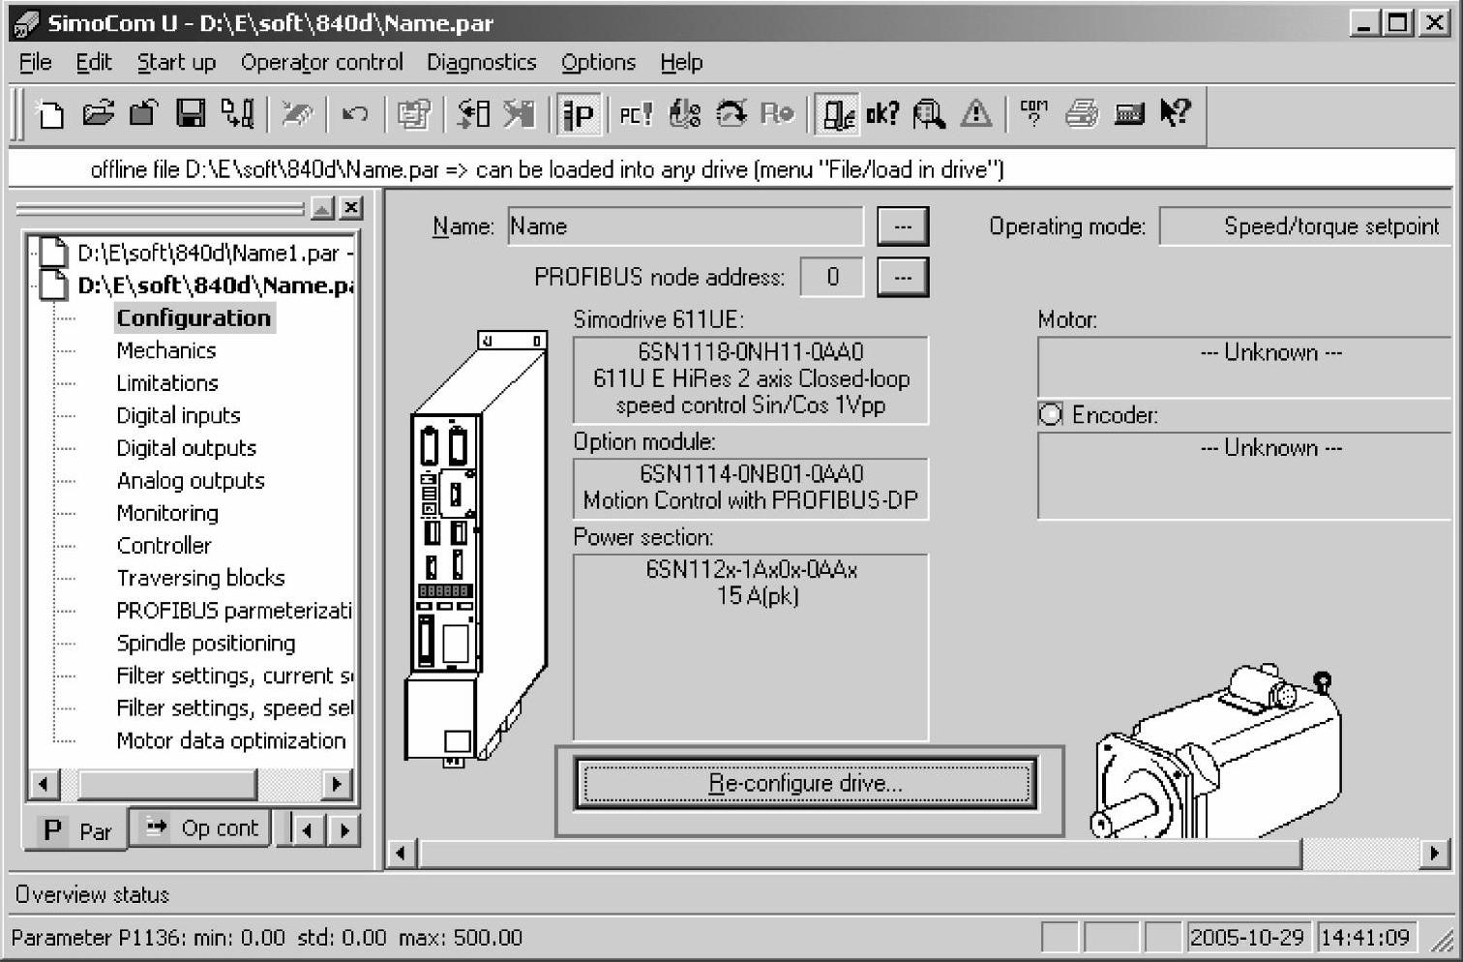Click tree horizontal scrollbar right arrow
The height and width of the screenshot is (962, 1463).
(336, 783)
